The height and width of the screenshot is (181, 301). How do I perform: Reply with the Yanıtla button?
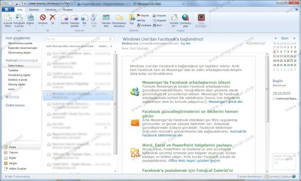(x=65, y=19)
